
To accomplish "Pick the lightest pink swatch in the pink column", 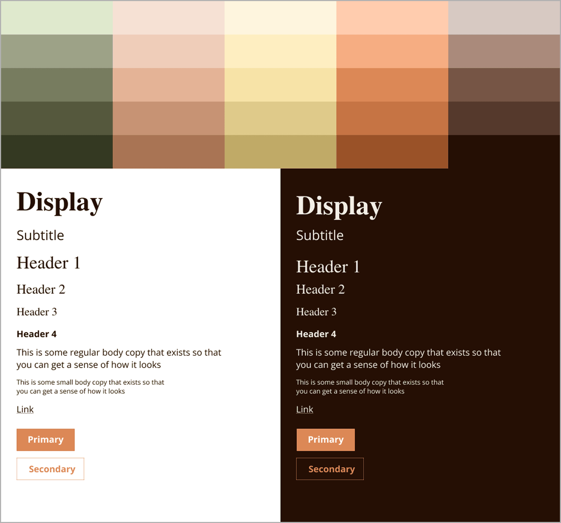I will [169, 18].
